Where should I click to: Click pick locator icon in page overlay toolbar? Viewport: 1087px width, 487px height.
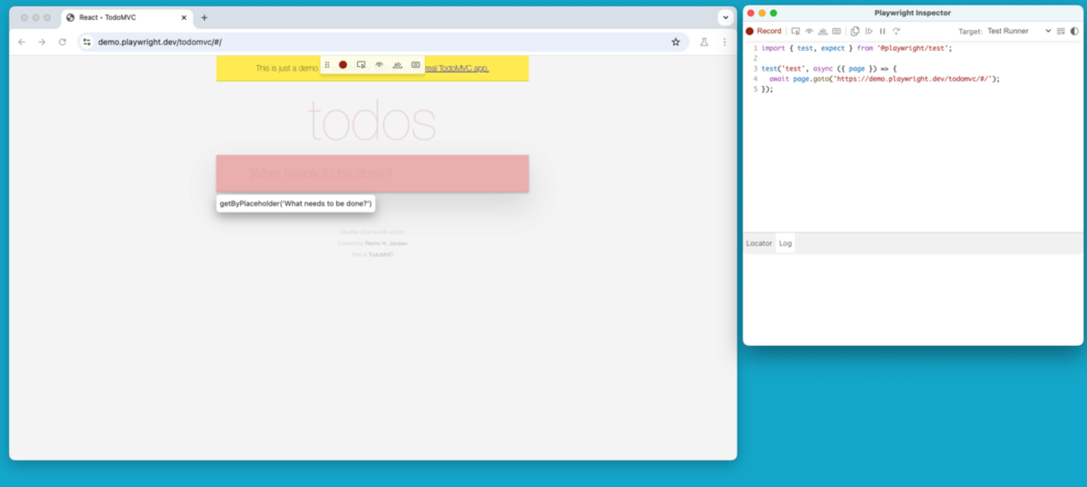361,65
